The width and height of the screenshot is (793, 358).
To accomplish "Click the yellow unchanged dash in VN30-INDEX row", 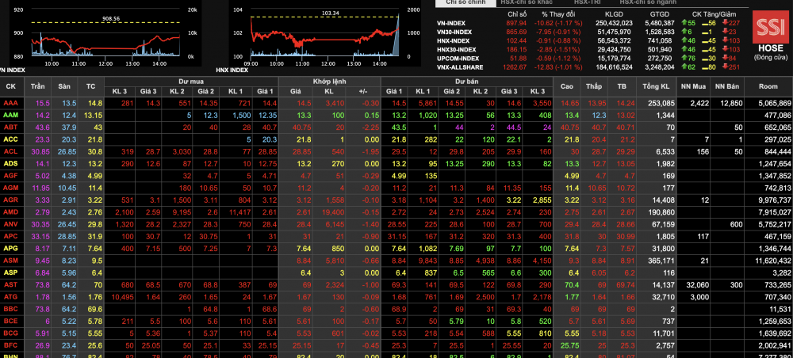I will (x=703, y=32).
